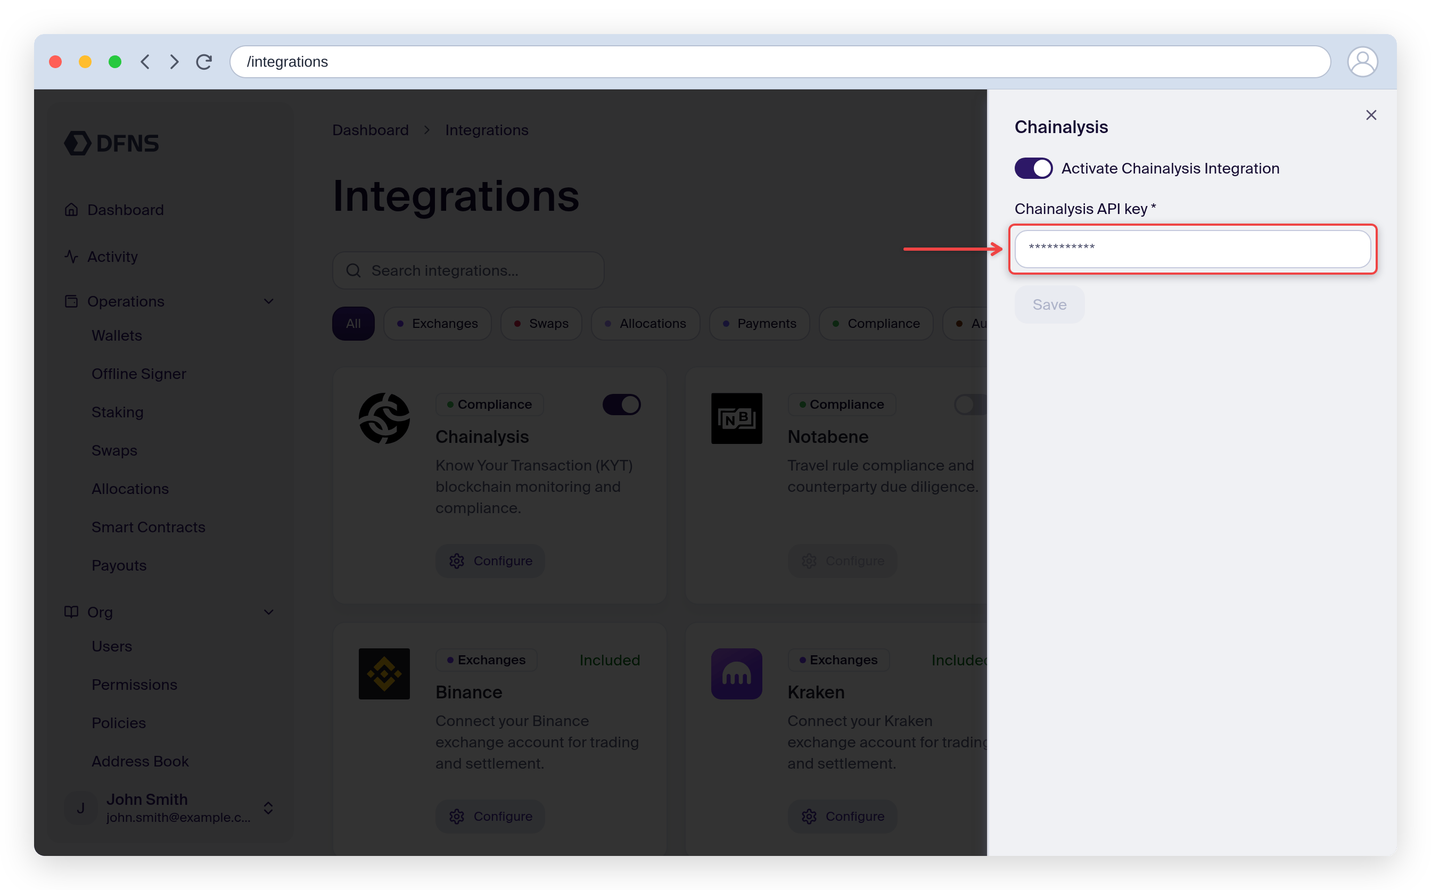Image resolution: width=1431 pixels, height=890 pixels.
Task: Open Activity in sidebar
Action: [x=112, y=257]
